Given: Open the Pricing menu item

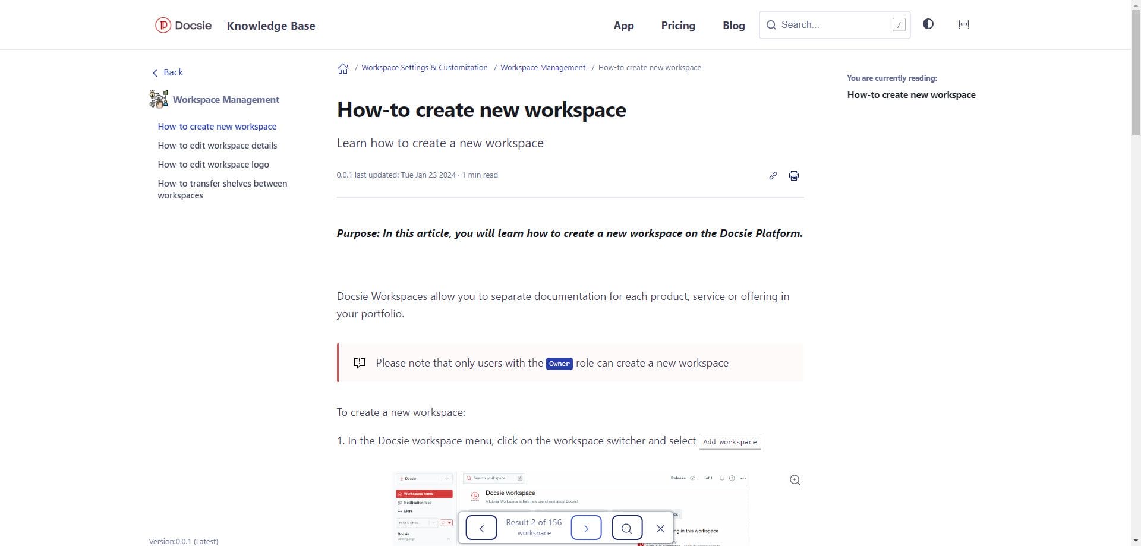Looking at the screenshot, I should tap(677, 26).
